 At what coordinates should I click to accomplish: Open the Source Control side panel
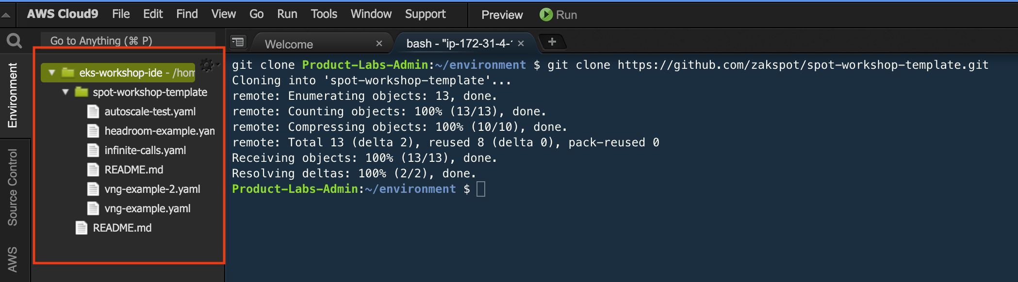[13, 188]
